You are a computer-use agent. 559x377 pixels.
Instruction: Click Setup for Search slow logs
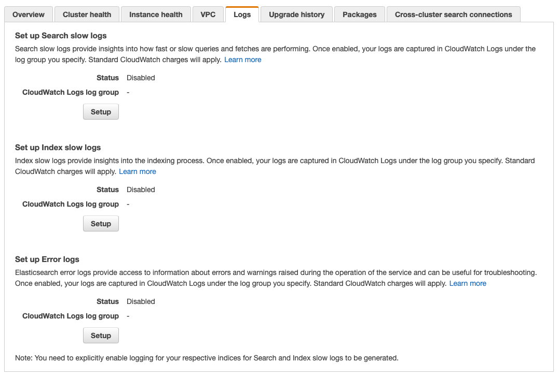click(101, 111)
